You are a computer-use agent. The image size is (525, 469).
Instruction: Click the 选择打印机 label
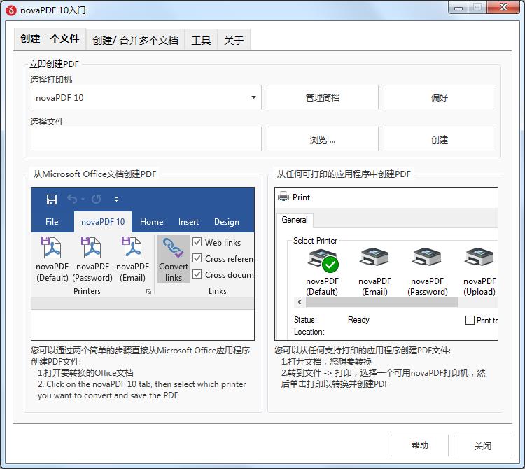point(51,79)
